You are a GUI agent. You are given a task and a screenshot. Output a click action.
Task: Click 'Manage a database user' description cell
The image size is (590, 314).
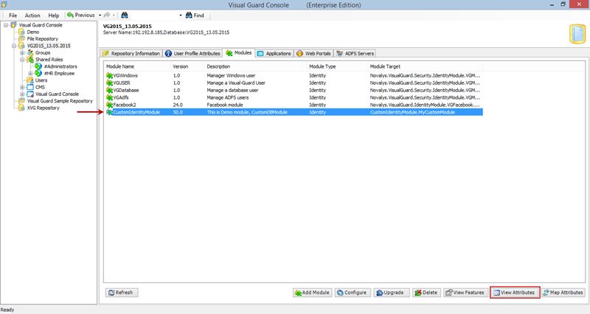pyautogui.click(x=232, y=90)
